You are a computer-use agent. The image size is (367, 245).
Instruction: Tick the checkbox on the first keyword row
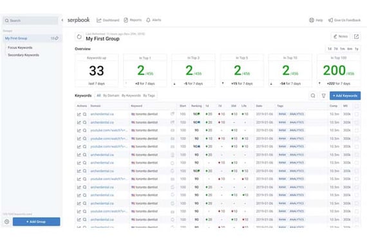(x=357, y=114)
